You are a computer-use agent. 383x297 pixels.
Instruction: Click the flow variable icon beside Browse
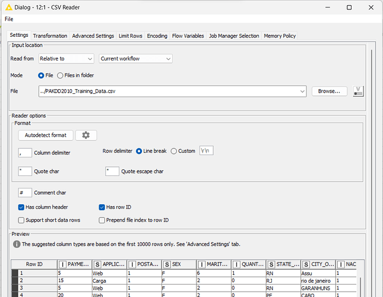point(358,91)
